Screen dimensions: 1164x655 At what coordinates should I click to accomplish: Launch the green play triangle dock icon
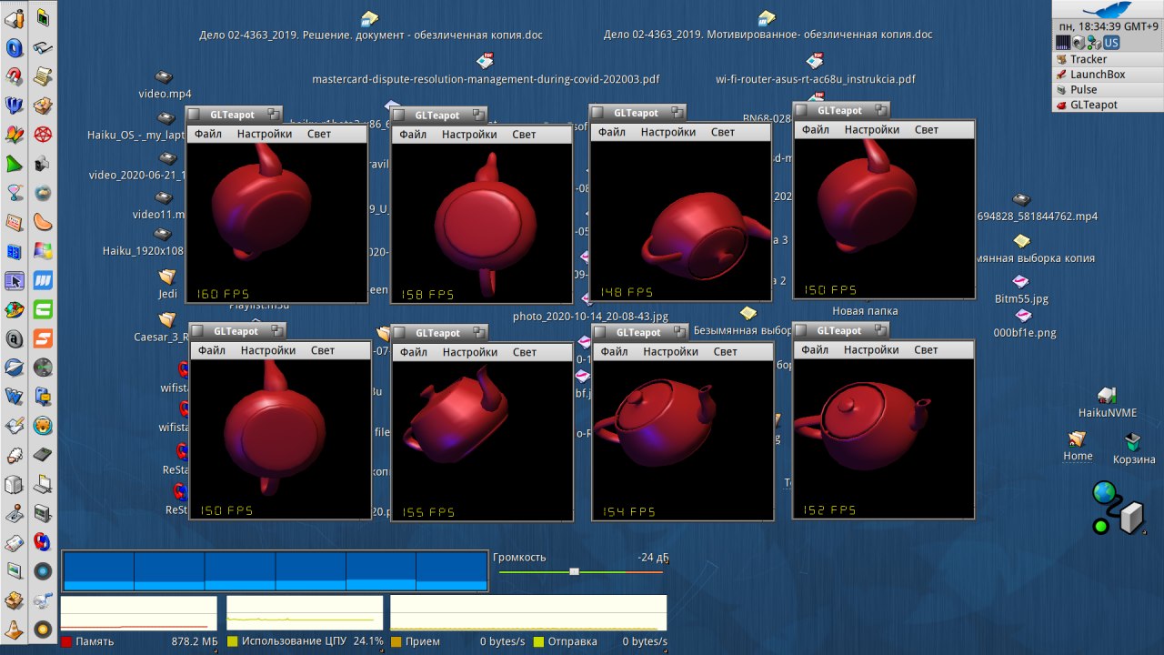[x=14, y=164]
